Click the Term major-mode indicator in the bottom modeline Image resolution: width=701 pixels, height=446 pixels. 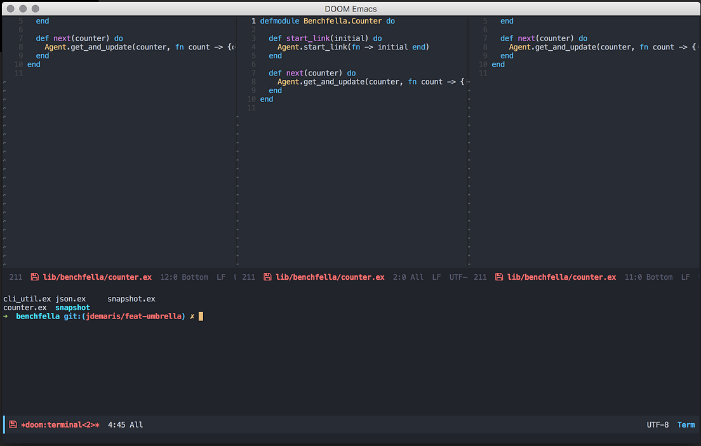pyautogui.click(x=686, y=424)
